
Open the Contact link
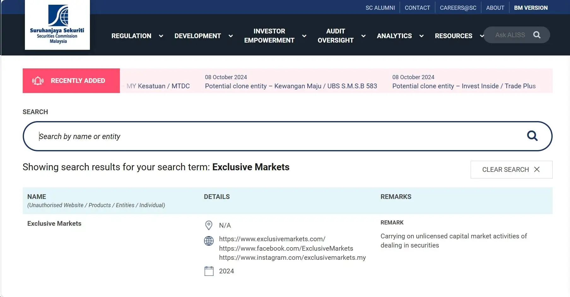417,8
